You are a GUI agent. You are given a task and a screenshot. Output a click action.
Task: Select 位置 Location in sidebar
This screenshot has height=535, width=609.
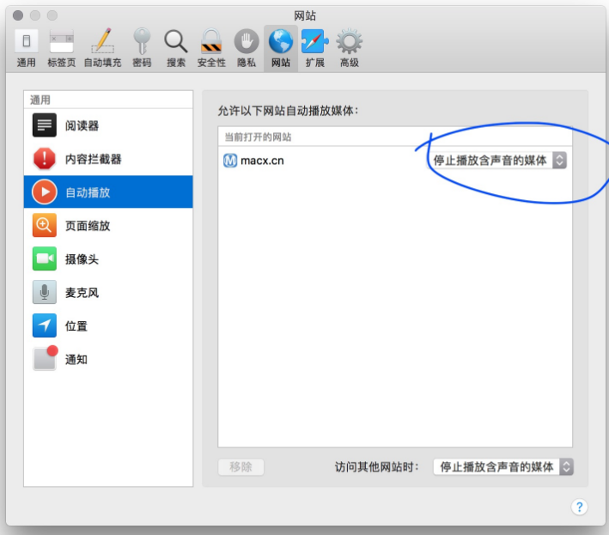[108, 325]
